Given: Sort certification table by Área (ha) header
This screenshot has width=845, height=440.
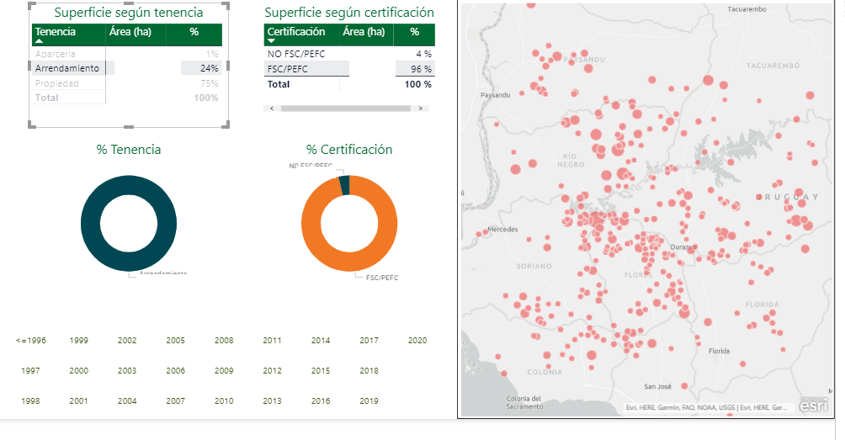Looking at the screenshot, I should tap(364, 32).
